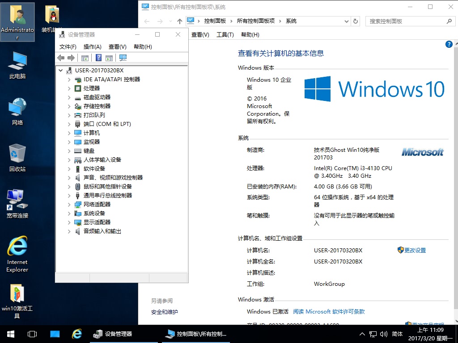
Task: Click the refresh button beside the address bar
Action: (356, 21)
